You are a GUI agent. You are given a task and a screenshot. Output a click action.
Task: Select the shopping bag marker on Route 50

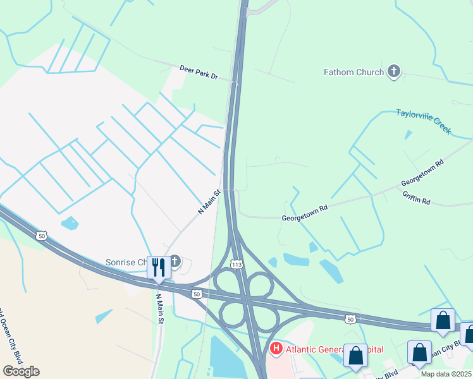point(443,320)
